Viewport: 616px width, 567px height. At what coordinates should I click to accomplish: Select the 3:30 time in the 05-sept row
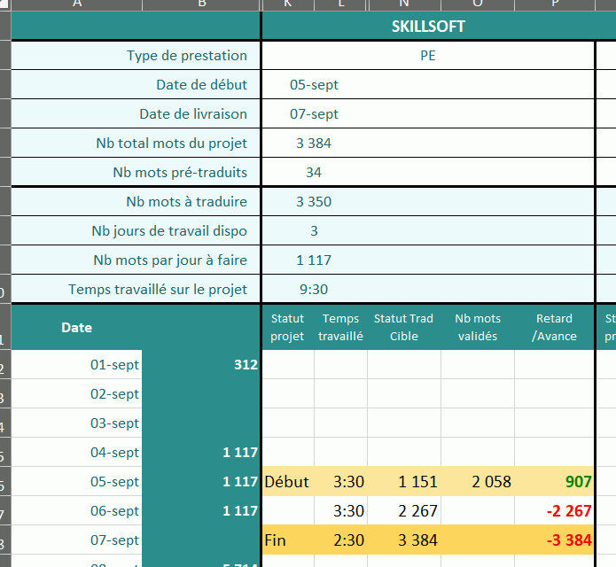tap(340, 481)
